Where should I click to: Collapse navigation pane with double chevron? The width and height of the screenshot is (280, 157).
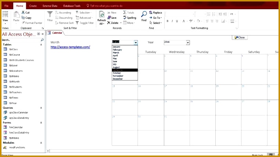[43, 34]
